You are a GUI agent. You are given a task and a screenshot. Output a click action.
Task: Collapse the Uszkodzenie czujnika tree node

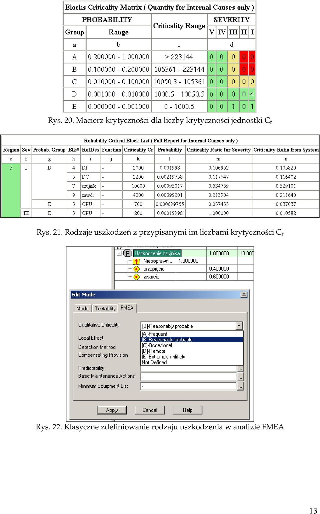(x=119, y=253)
